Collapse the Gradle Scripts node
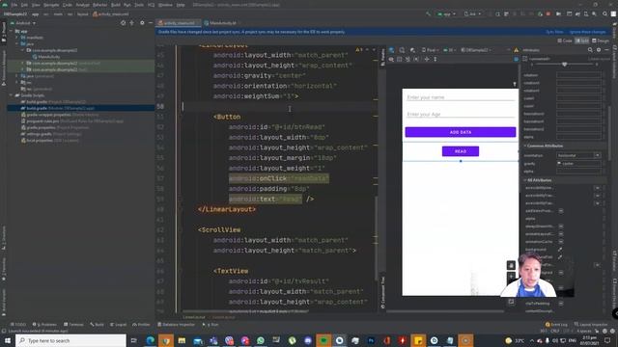 [12, 95]
